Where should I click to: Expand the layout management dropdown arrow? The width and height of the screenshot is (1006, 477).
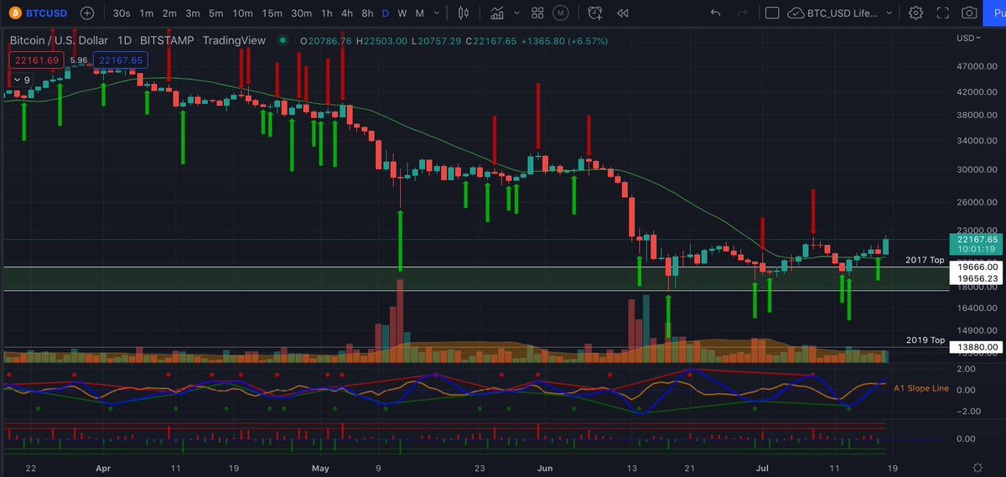pos(891,13)
